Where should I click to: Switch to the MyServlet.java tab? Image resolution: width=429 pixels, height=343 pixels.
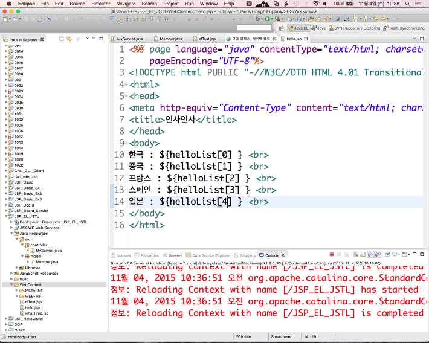[127, 39]
